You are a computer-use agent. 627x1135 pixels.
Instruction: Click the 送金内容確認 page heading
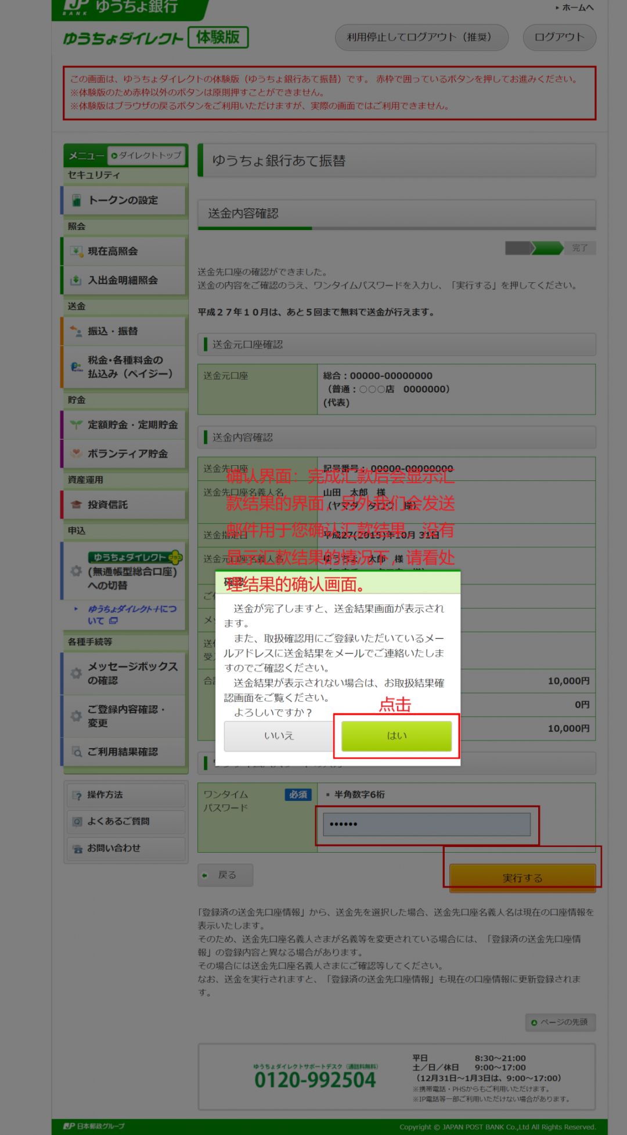tap(243, 214)
